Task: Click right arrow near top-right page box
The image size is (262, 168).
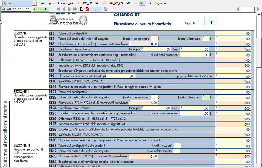Action: (258, 9)
